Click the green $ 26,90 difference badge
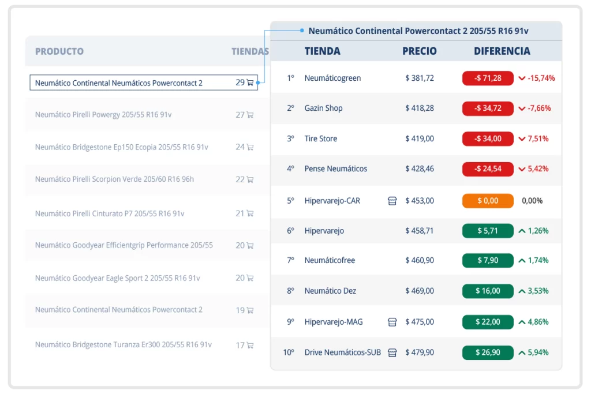591x394 pixels. 488,352
